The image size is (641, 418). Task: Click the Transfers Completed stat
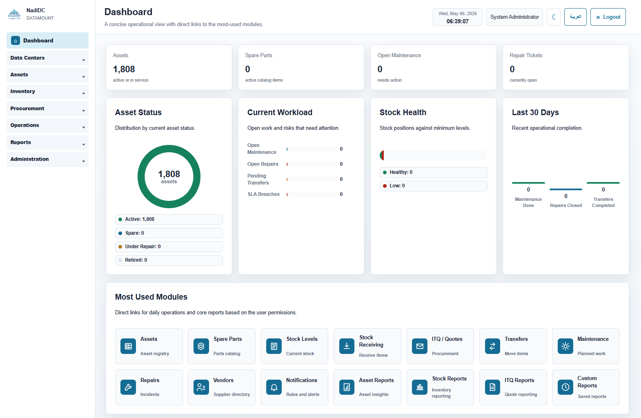(603, 195)
